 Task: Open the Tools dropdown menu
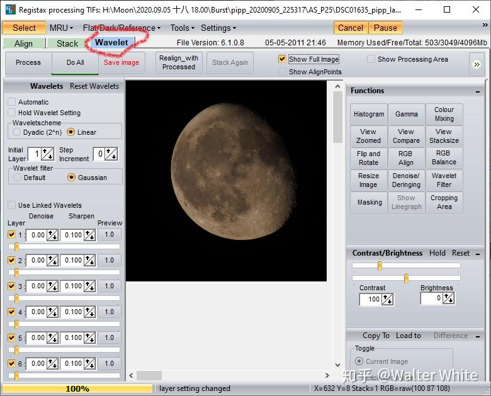tap(182, 28)
